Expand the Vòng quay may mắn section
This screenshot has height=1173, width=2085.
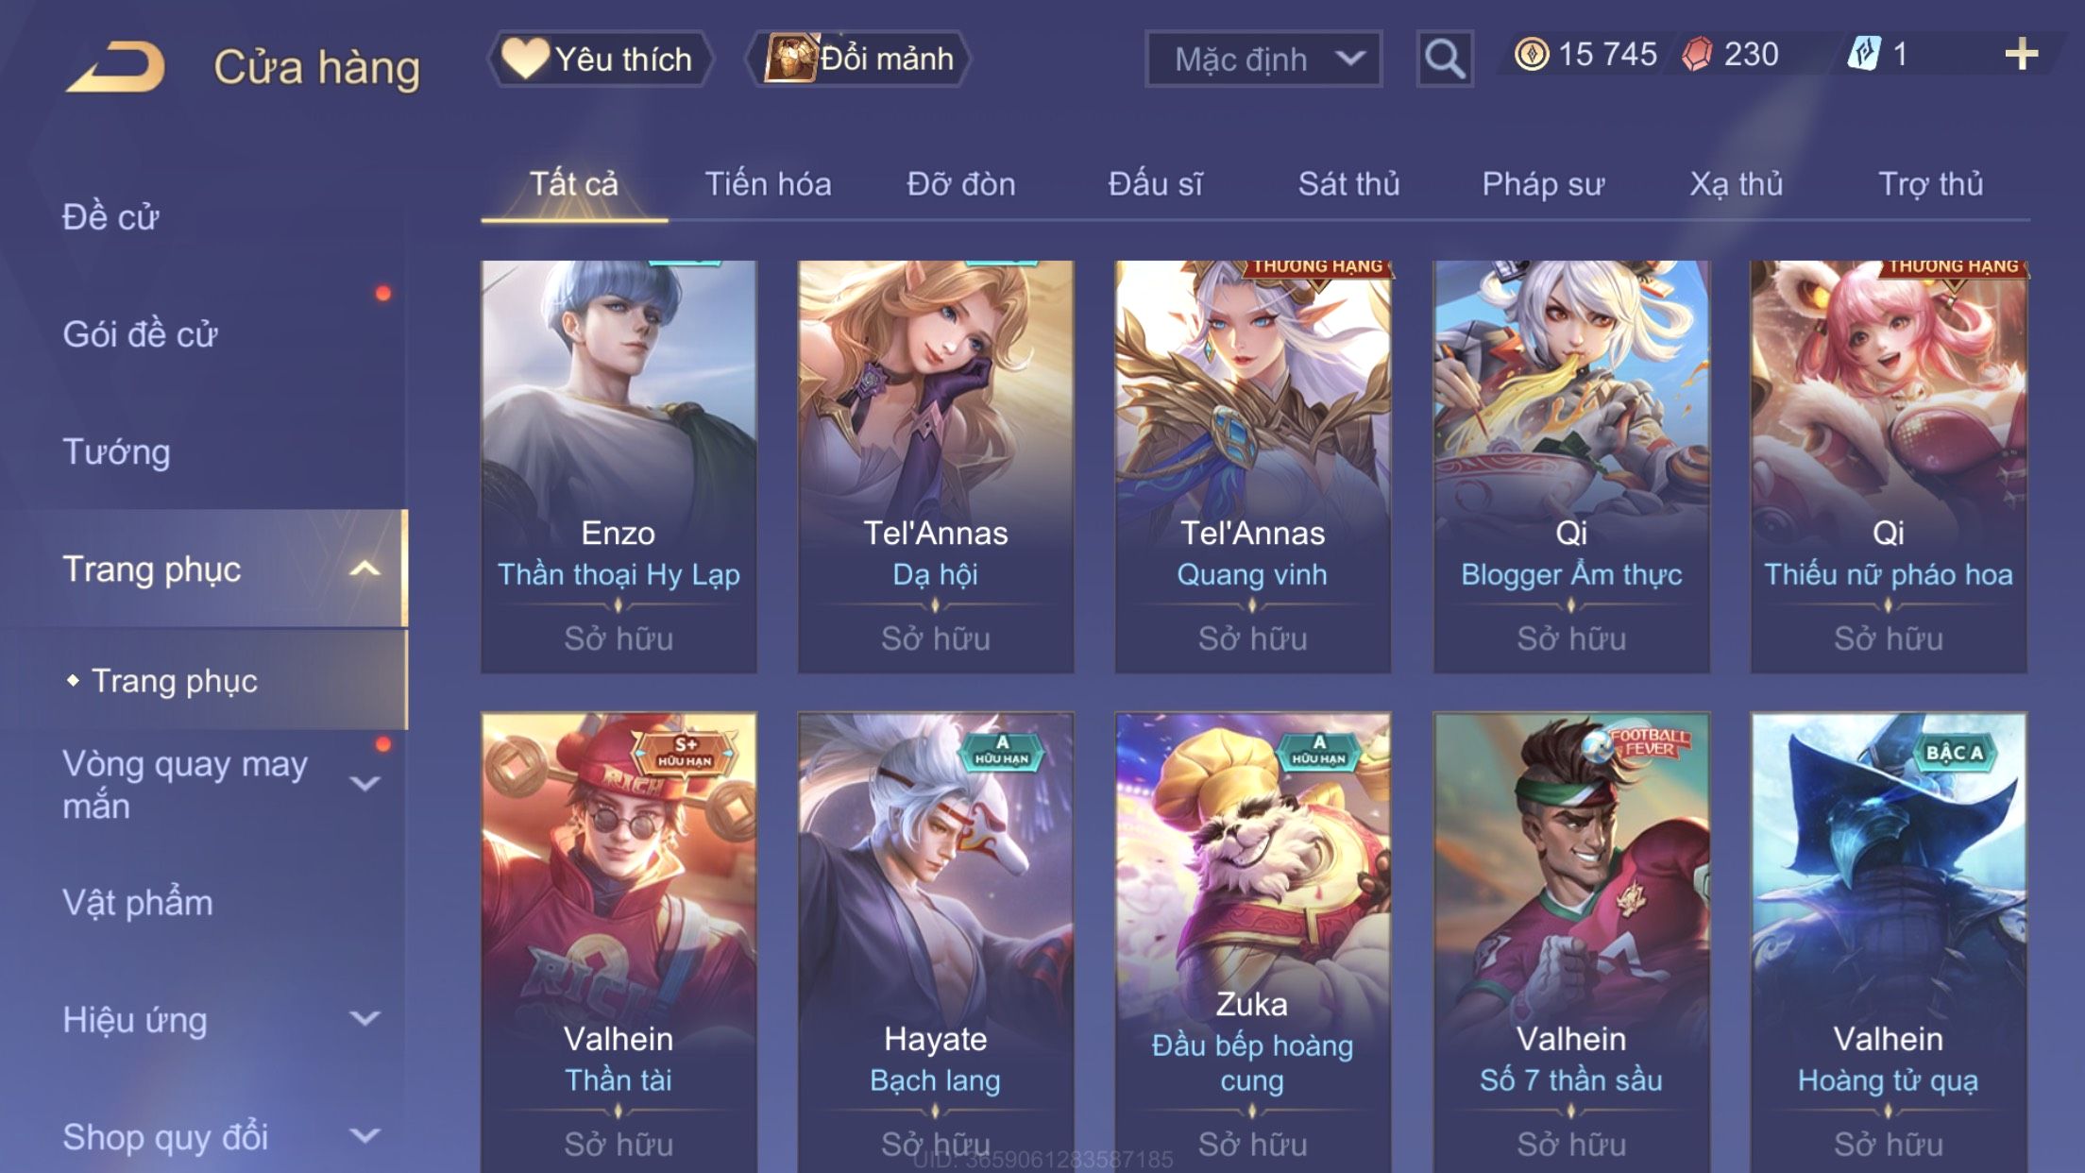[364, 784]
